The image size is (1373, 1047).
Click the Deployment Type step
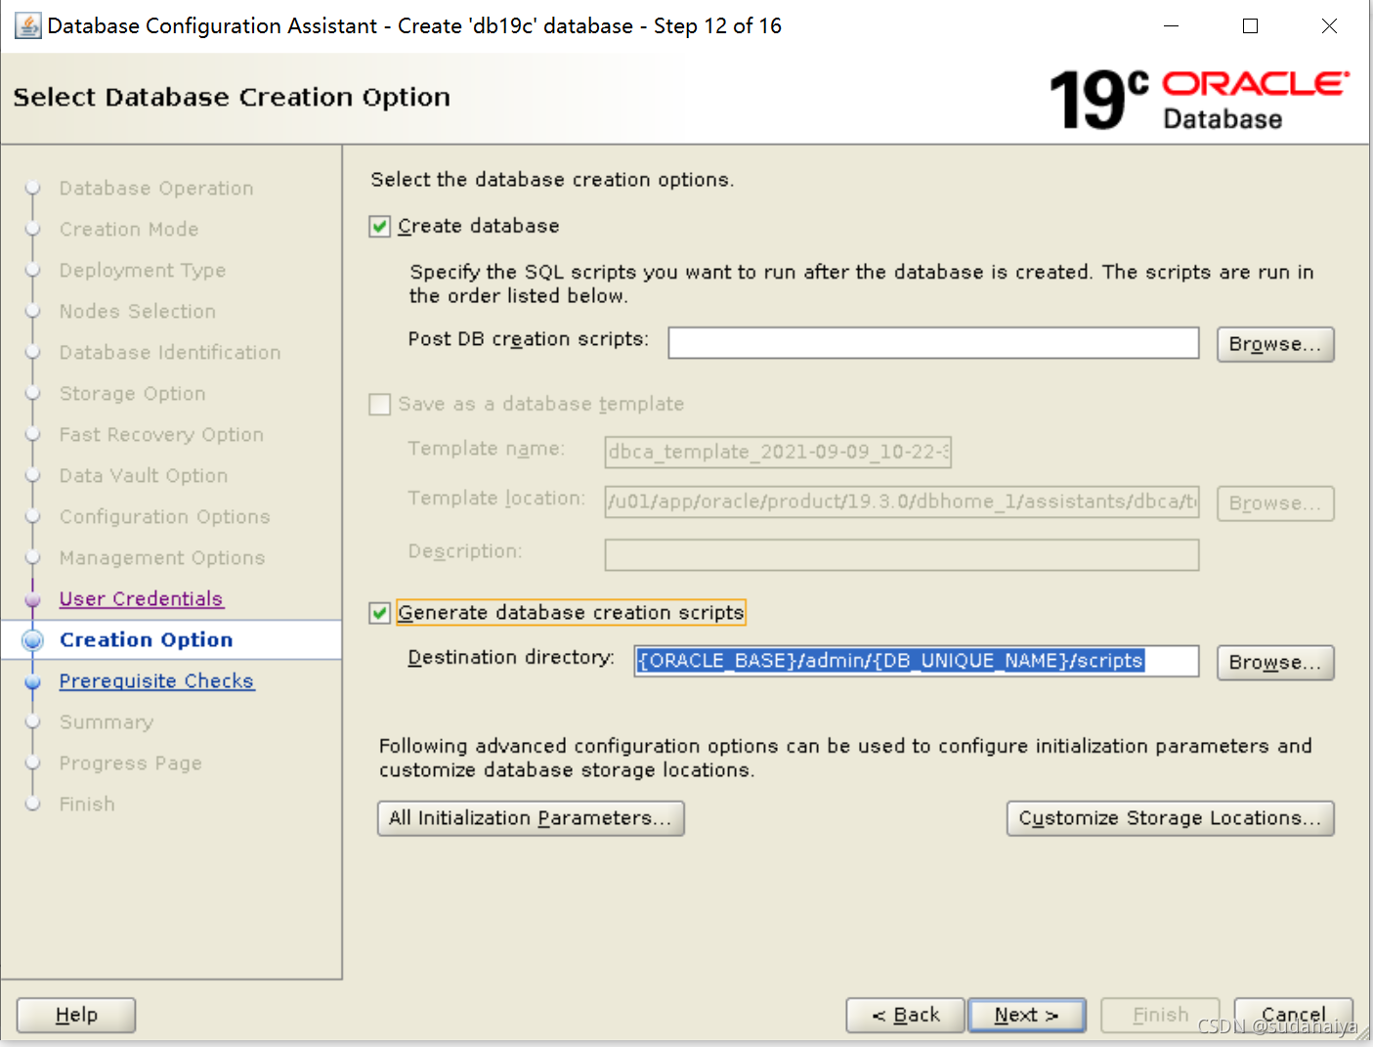pyautogui.click(x=143, y=270)
